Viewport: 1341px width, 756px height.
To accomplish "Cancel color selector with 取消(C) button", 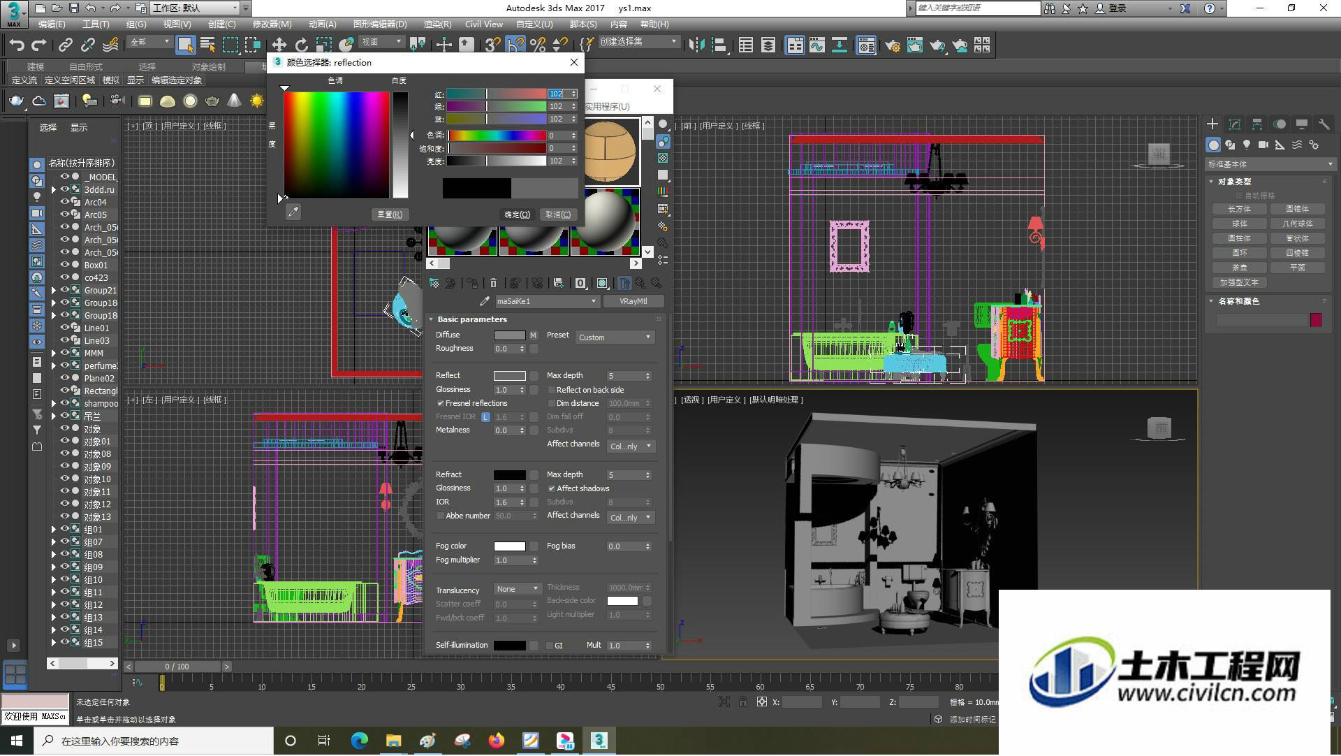I will [x=558, y=215].
